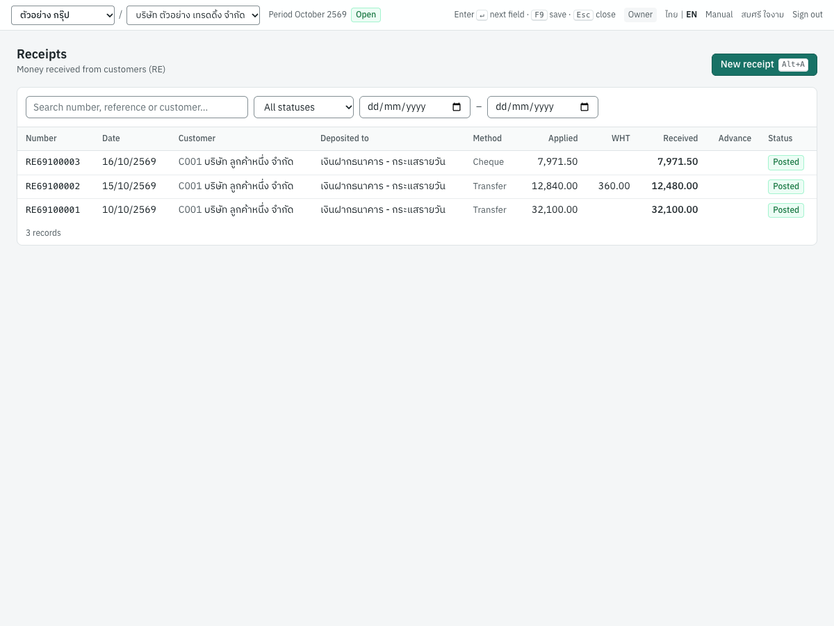Image resolution: width=834 pixels, height=626 pixels.
Task: Select the date 10/10/2569
Action: coord(129,210)
